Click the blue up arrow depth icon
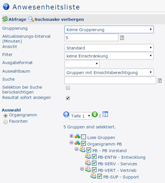165x183 pixels. [x=66, y=114]
